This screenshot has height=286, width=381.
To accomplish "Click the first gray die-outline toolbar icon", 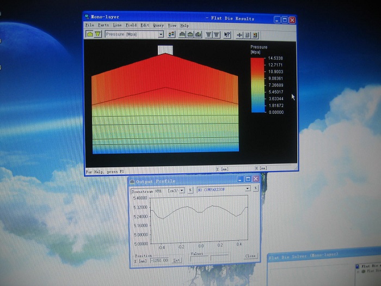I will click(x=182, y=35).
